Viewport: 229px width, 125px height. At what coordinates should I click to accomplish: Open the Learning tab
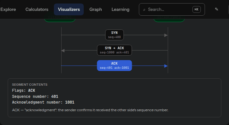coord(120,10)
